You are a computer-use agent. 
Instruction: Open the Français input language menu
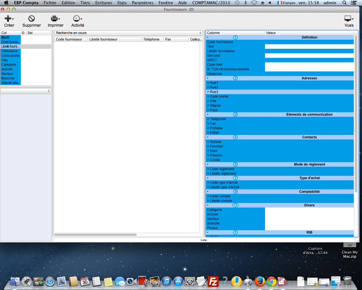coord(286,3)
